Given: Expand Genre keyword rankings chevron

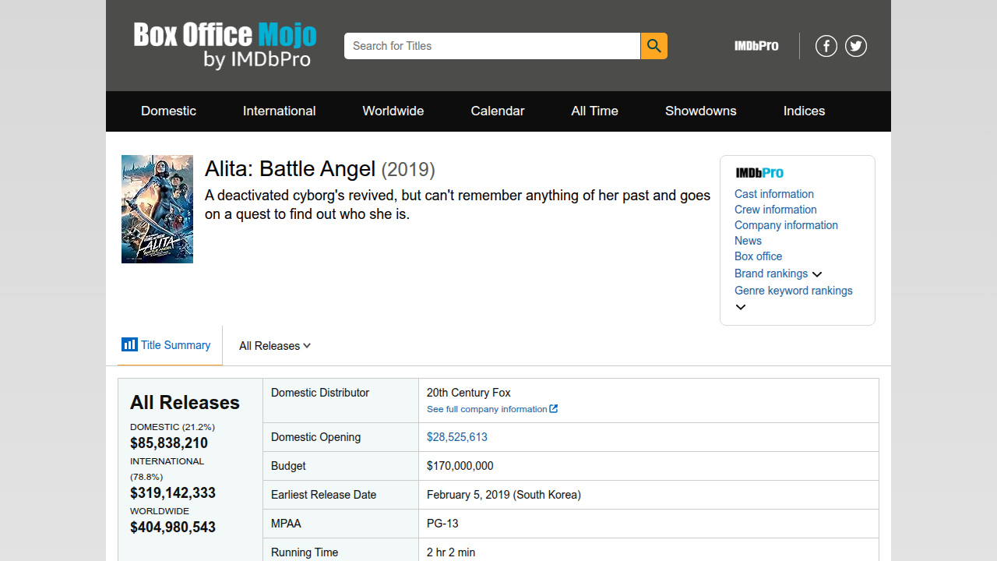Looking at the screenshot, I should 741,307.
